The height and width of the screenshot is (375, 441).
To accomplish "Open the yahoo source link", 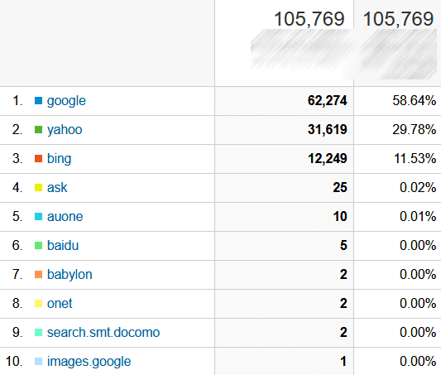I will (65, 130).
